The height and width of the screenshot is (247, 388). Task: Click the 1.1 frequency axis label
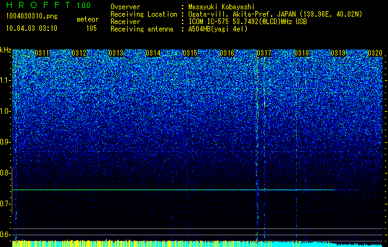(x=6, y=80)
